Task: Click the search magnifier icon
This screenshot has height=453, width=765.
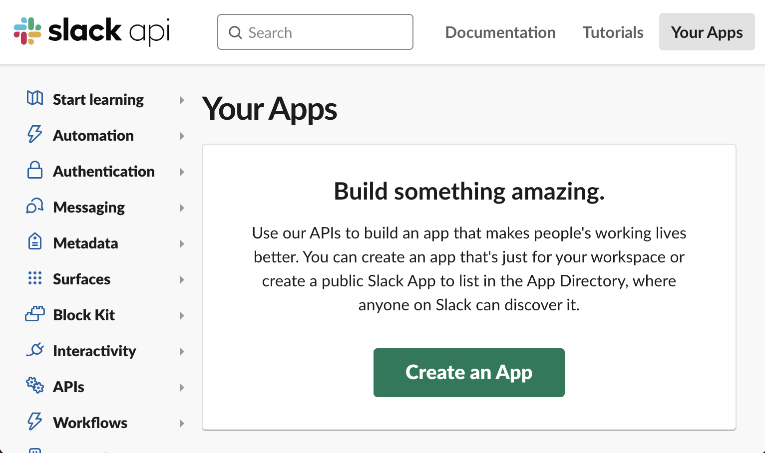Action: tap(235, 32)
